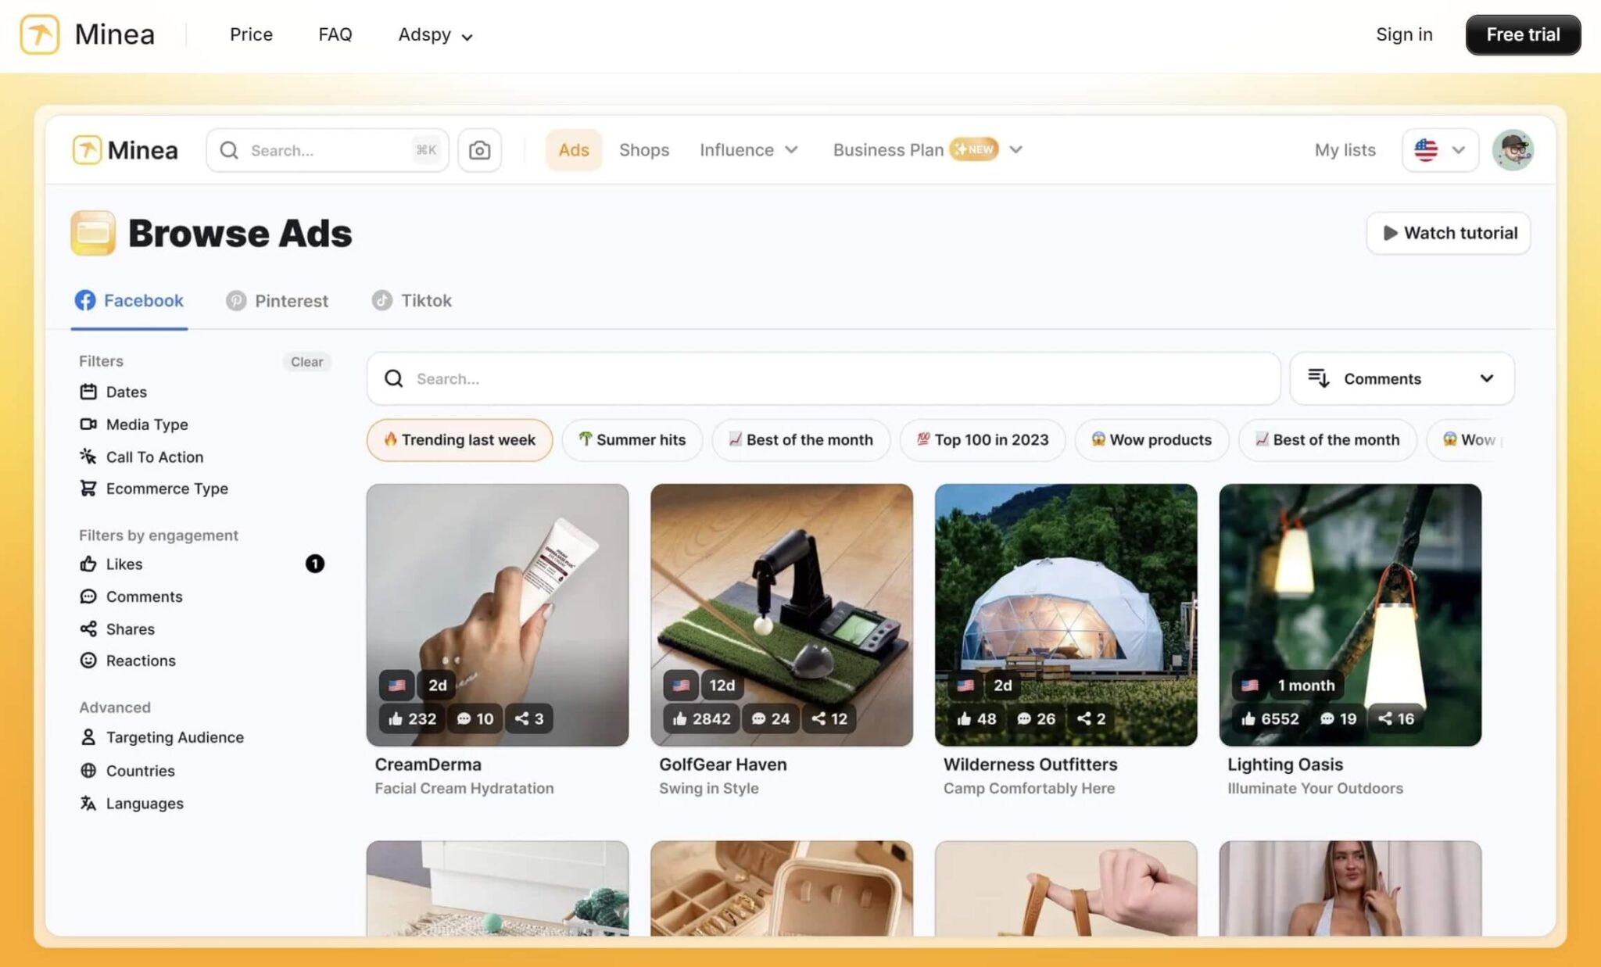This screenshot has width=1601, height=967.
Task: Open the Comments sort dropdown
Action: tap(1401, 378)
